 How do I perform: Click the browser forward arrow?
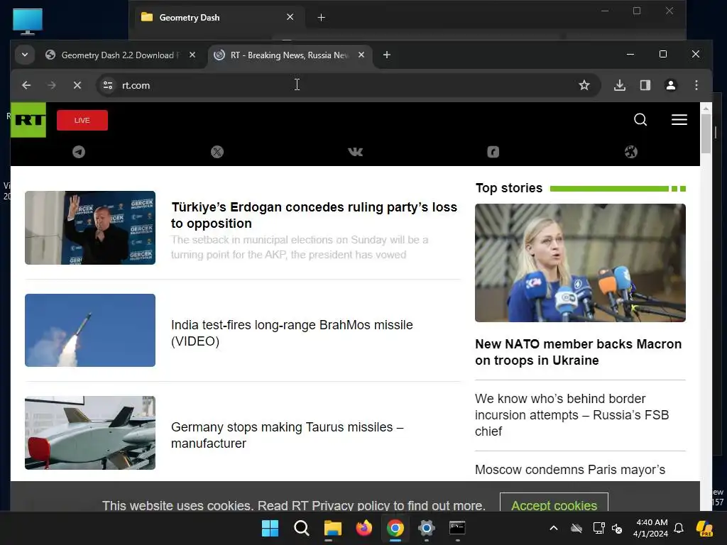pos(52,85)
